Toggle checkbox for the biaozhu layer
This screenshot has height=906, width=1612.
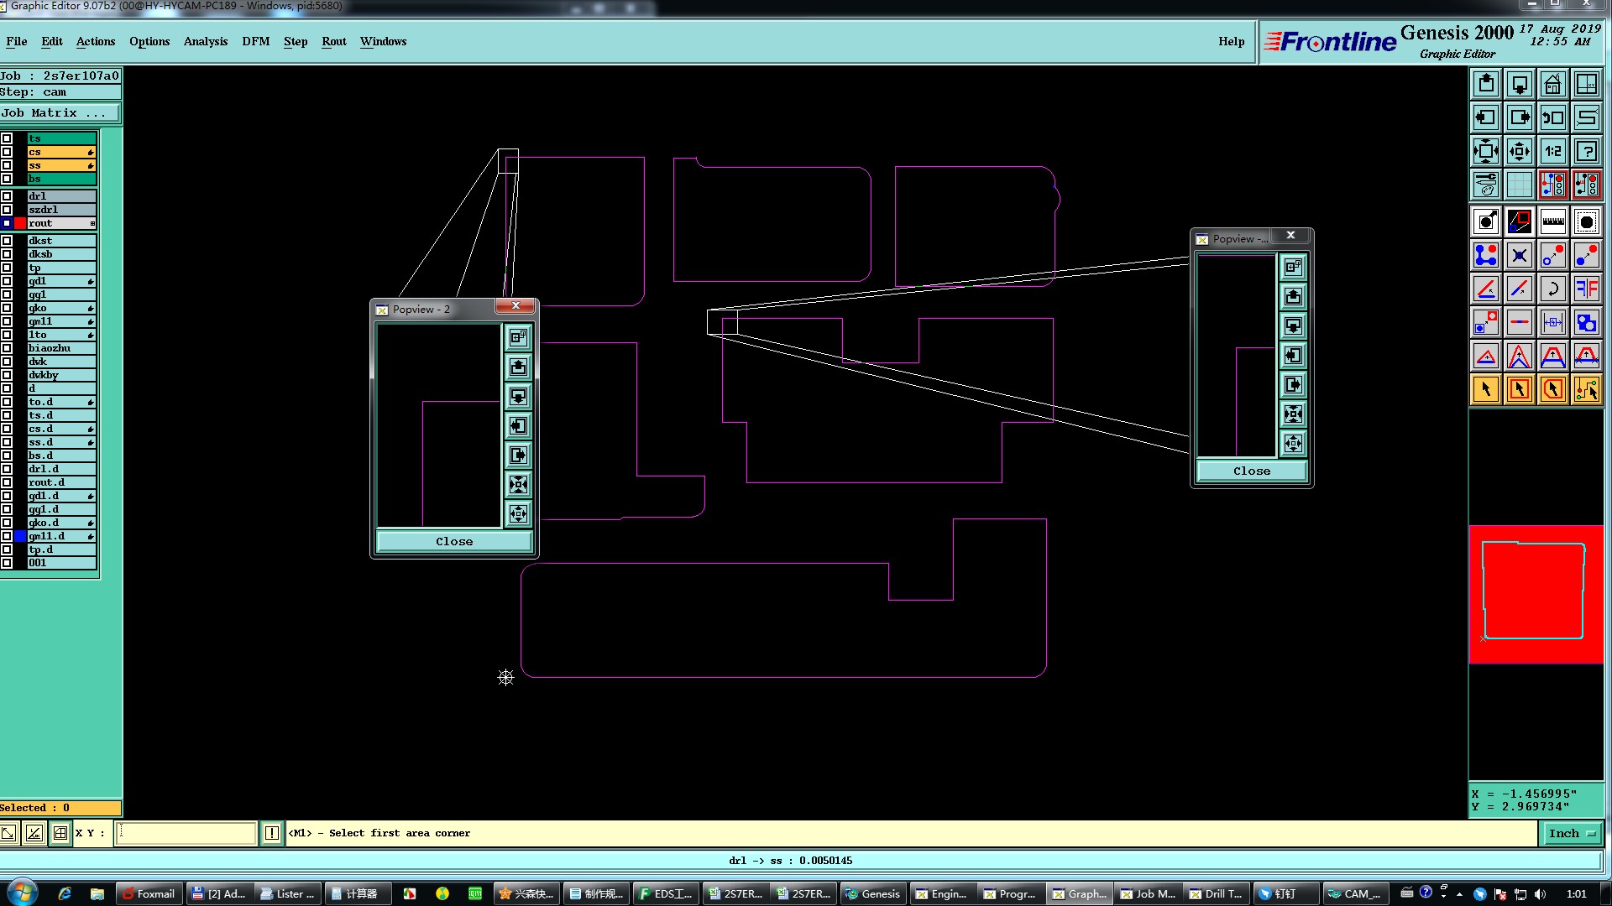tap(7, 348)
